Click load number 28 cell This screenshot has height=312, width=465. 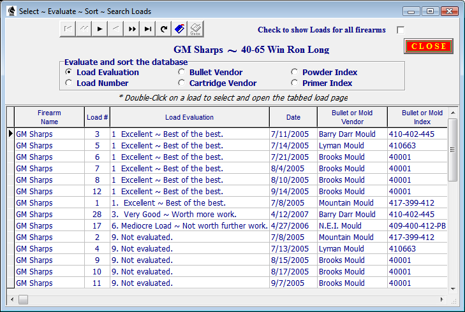click(x=97, y=214)
